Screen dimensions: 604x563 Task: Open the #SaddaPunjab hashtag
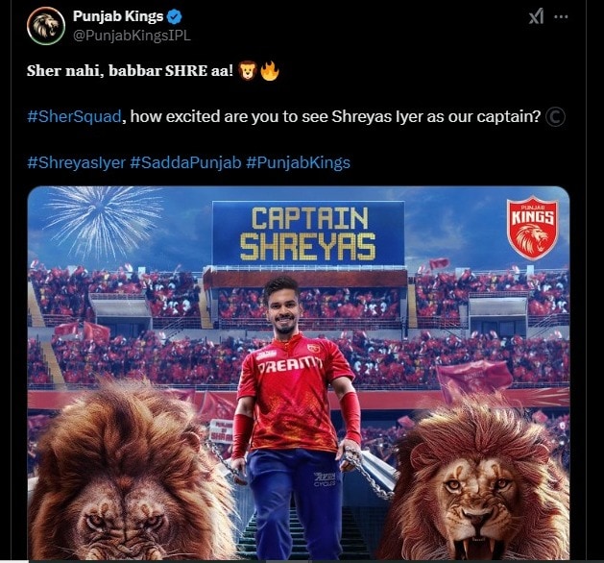coord(185,162)
